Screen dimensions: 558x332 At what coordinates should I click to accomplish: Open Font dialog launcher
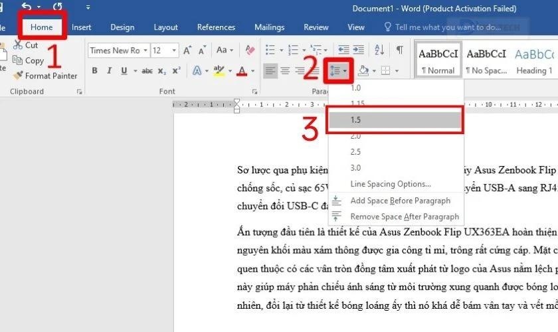pos(254,92)
